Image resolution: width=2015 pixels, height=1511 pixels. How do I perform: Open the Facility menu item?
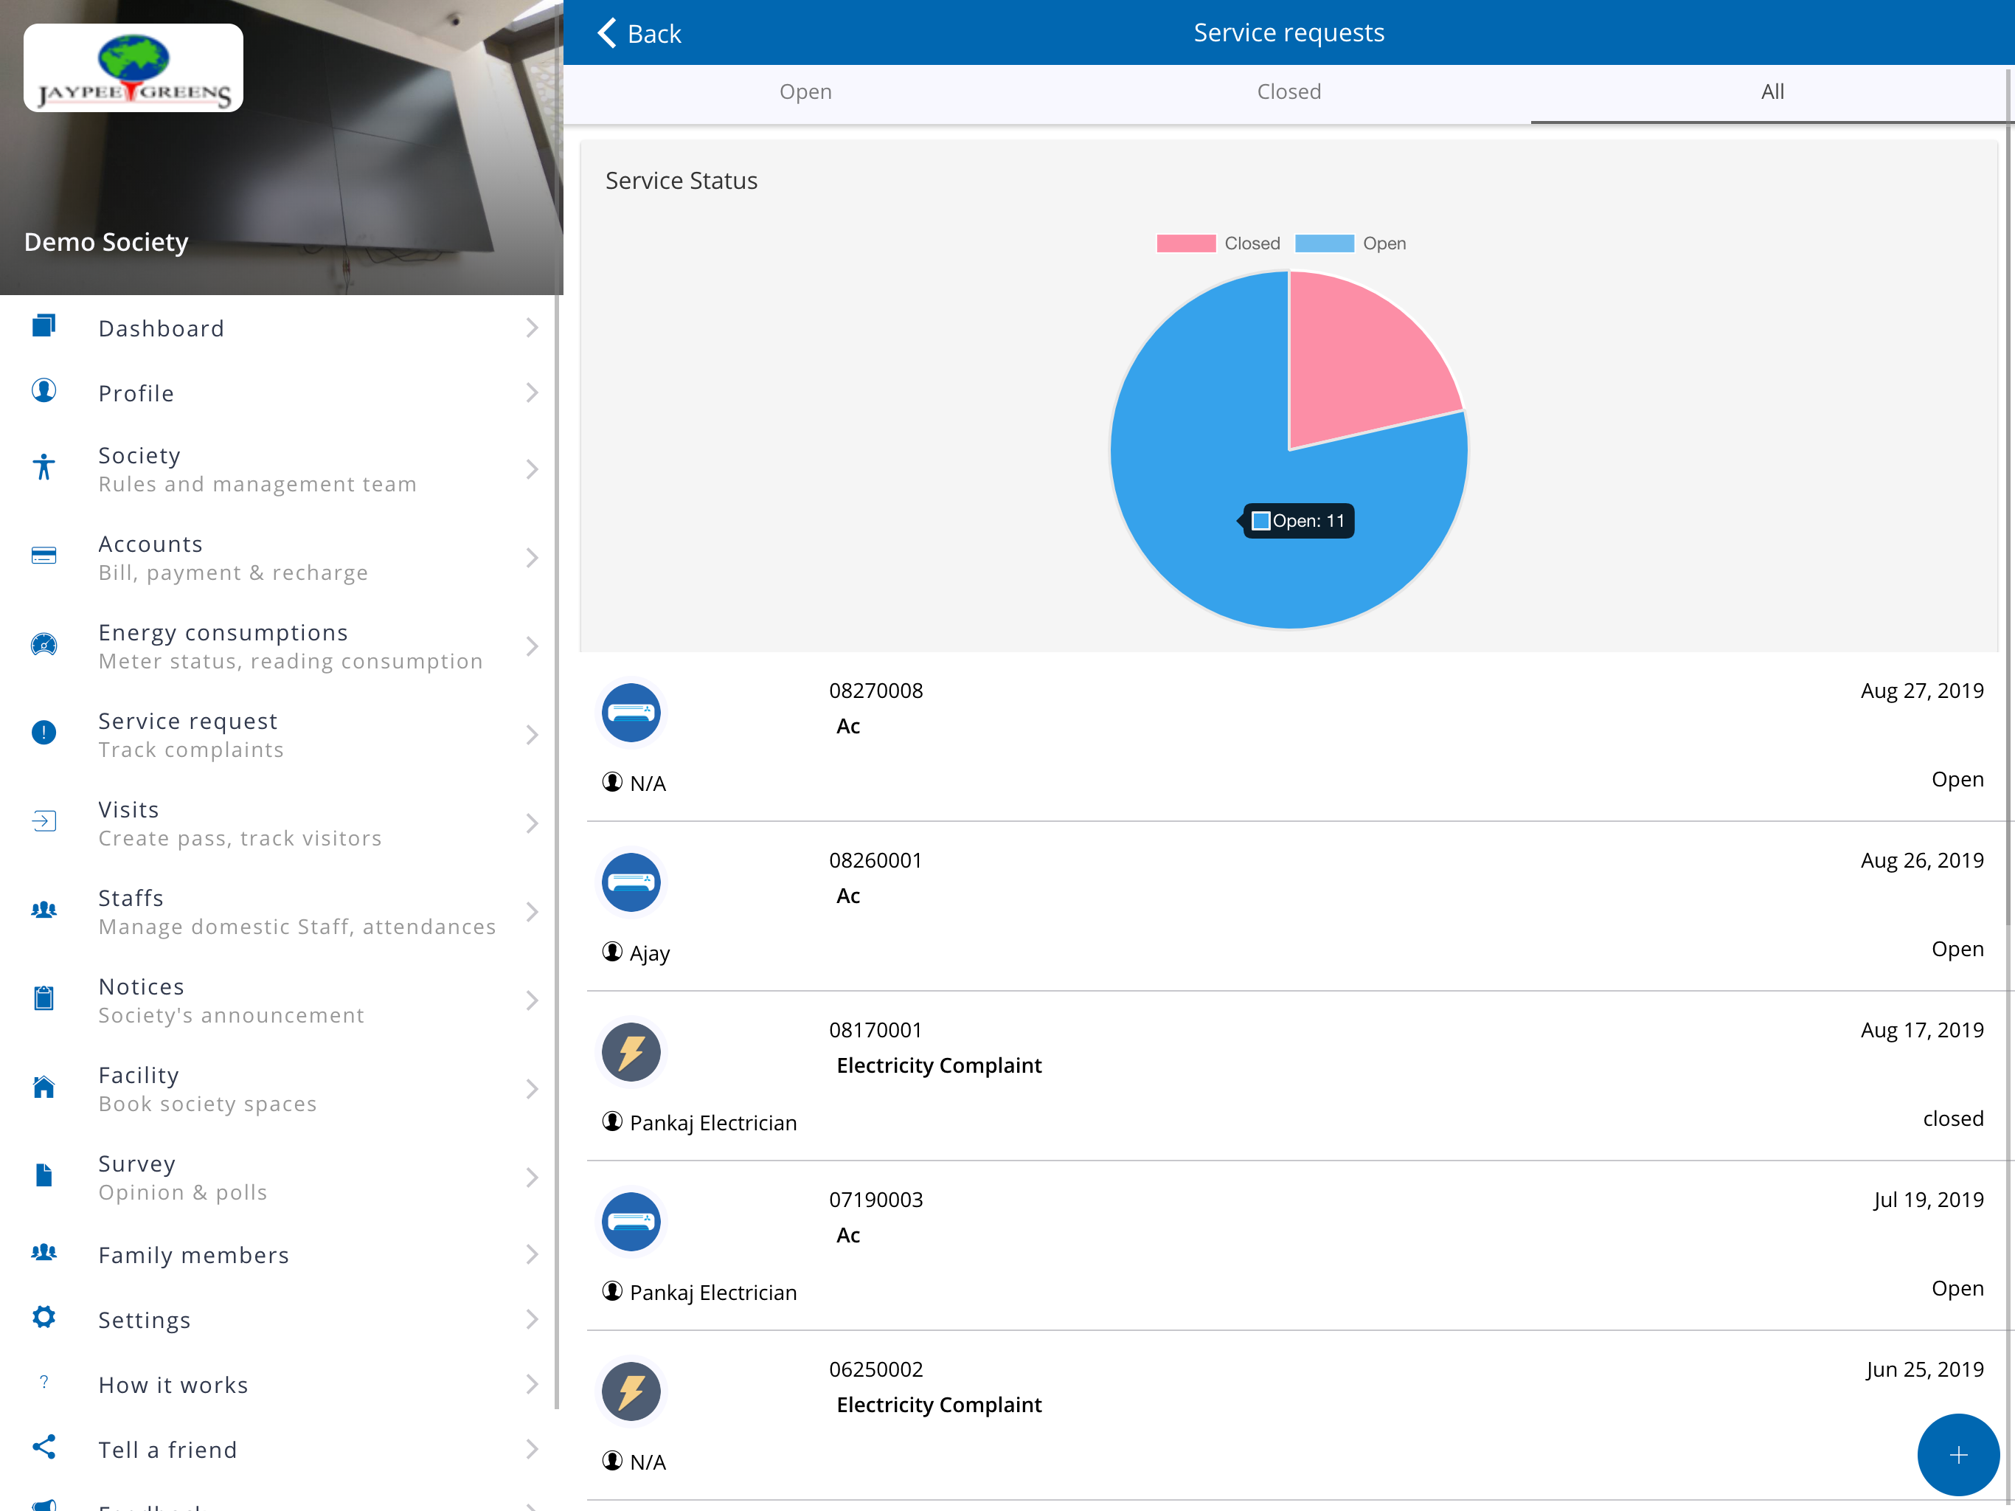278,1089
